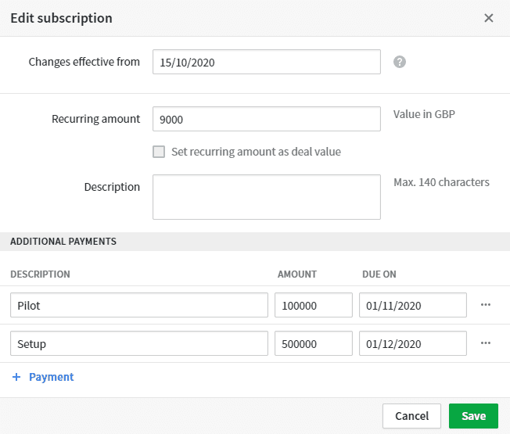
Task: Click the Max. 140 characters hint
Action: click(x=441, y=182)
